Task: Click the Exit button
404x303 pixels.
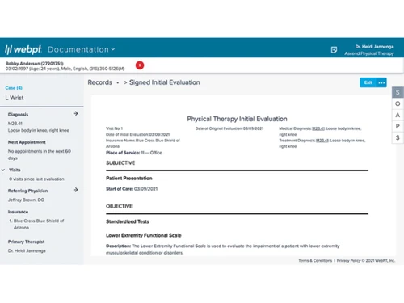Action: tap(368, 82)
